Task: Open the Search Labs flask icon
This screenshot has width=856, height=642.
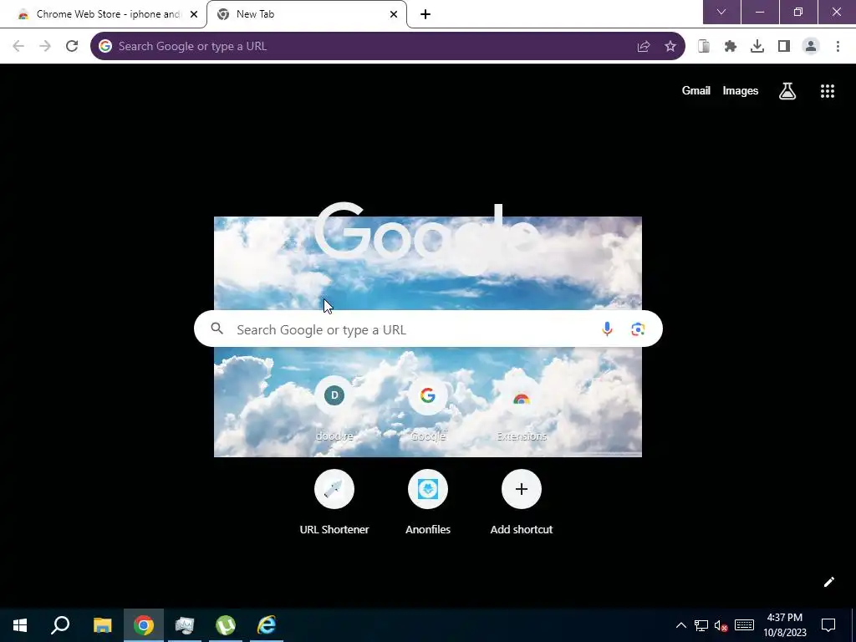Action: point(787,91)
